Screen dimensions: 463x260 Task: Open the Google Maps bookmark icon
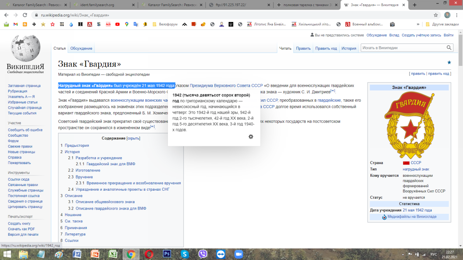tap(127, 24)
